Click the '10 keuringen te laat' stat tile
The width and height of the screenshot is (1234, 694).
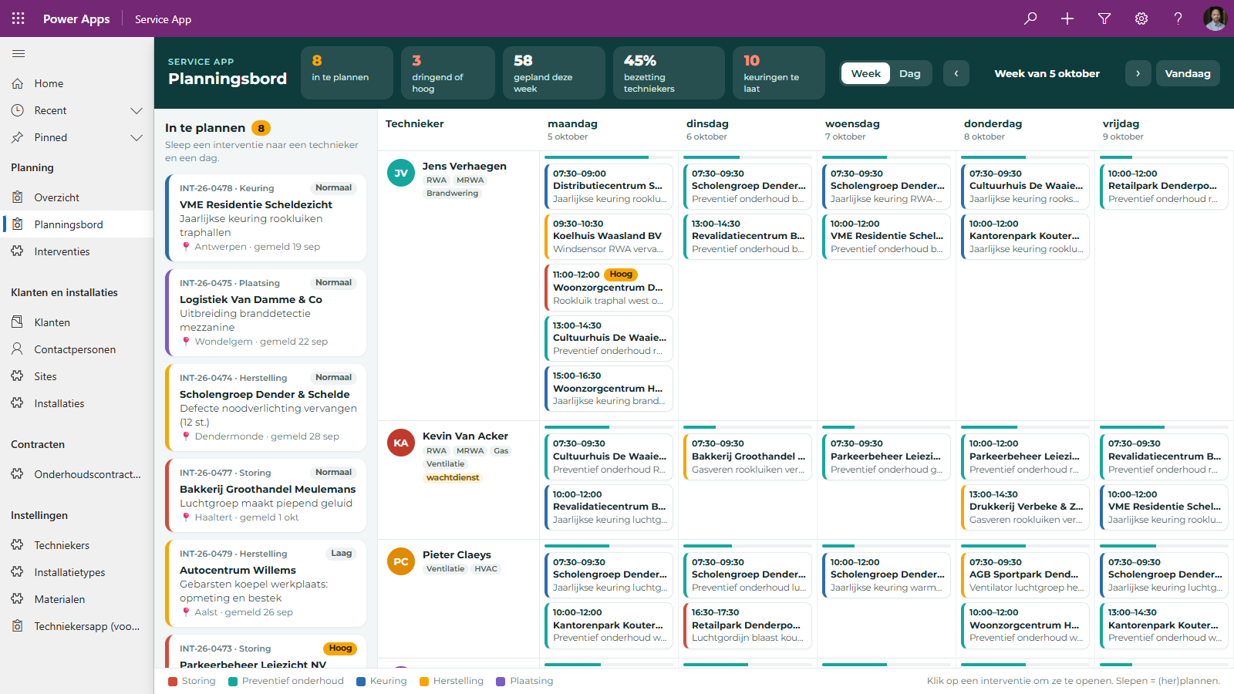[778, 72]
